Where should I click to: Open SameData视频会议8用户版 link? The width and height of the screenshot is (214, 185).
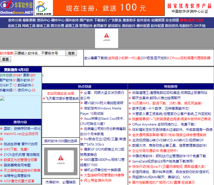click(x=163, y=161)
